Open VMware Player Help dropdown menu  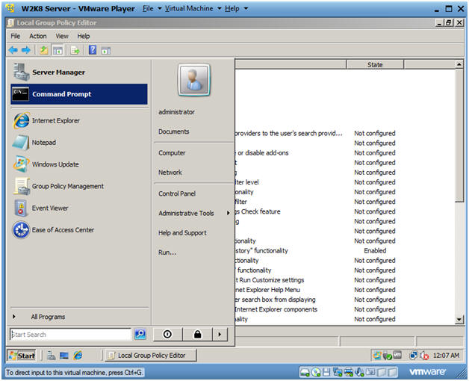pos(236,9)
